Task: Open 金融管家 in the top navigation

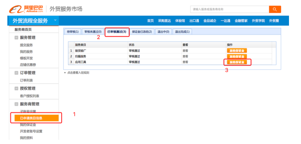Action: [241, 21]
